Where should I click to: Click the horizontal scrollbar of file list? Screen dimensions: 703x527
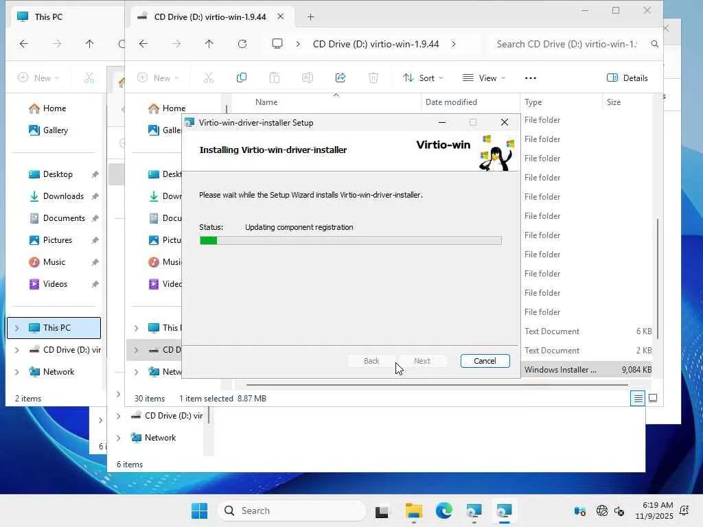[x=437, y=384]
